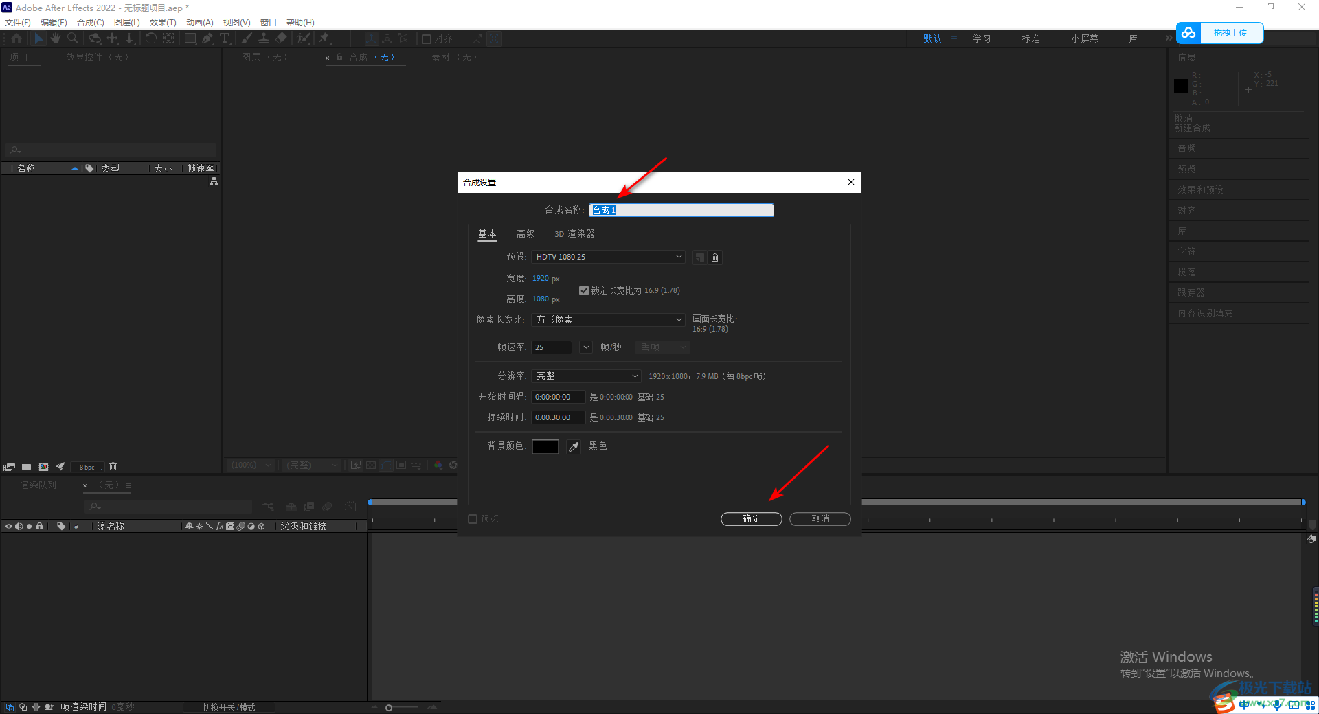Click the Toggle Switches/Modes button
1319x714 pixels.
point(229,707)
